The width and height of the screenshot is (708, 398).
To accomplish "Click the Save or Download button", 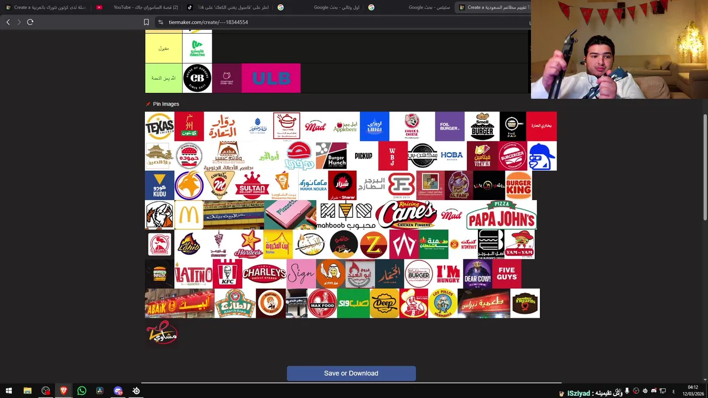I will pos(351,373).
